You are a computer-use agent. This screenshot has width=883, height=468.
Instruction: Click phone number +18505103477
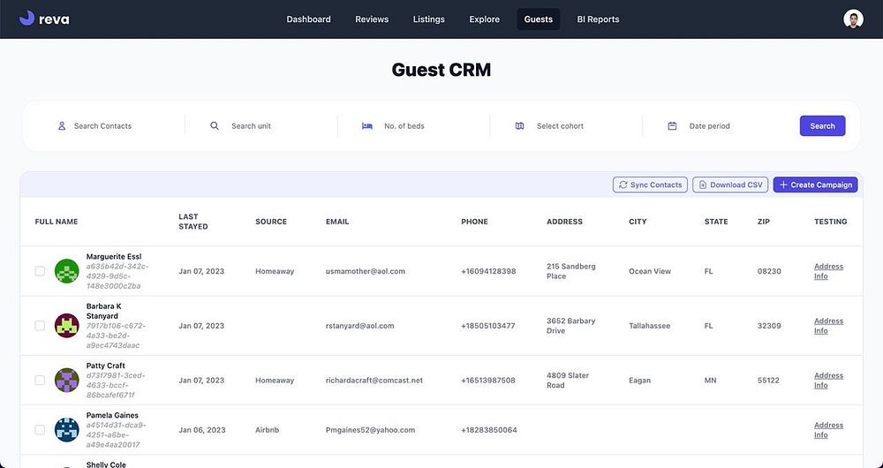click(x=487, y=326)
